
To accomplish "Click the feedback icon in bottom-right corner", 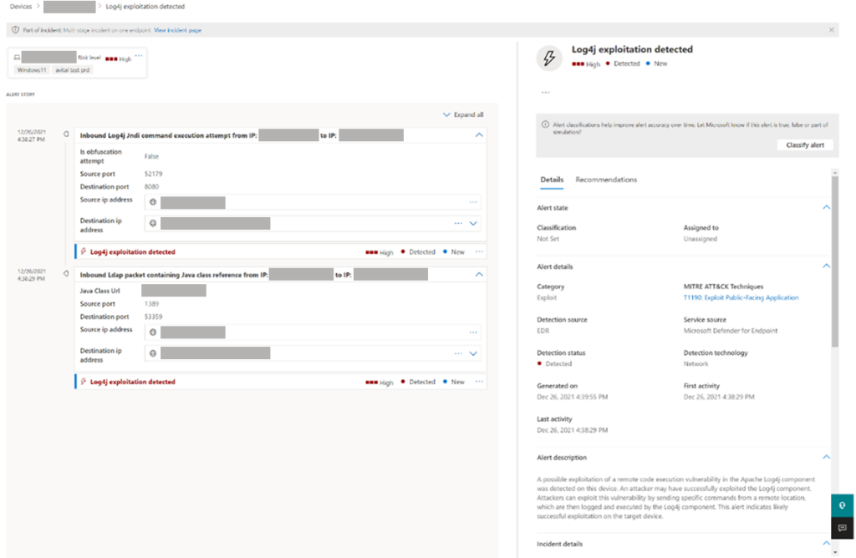I will (x=842, y=528).
